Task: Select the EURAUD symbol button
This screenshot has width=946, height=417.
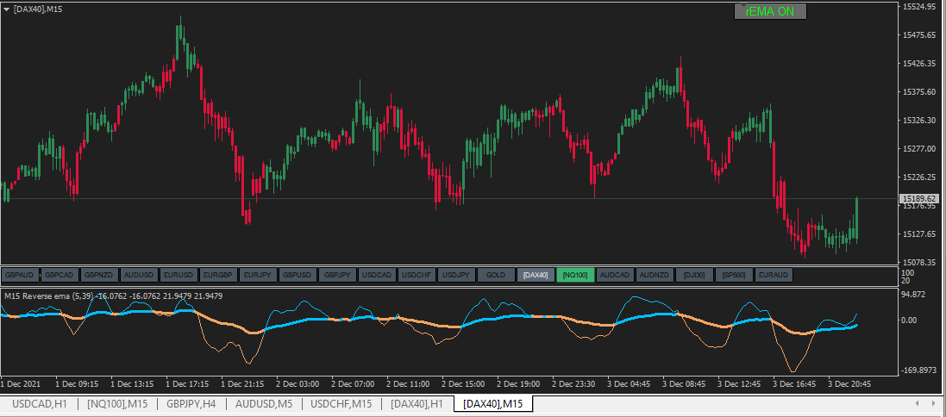Action: click(x=774, y=275)
